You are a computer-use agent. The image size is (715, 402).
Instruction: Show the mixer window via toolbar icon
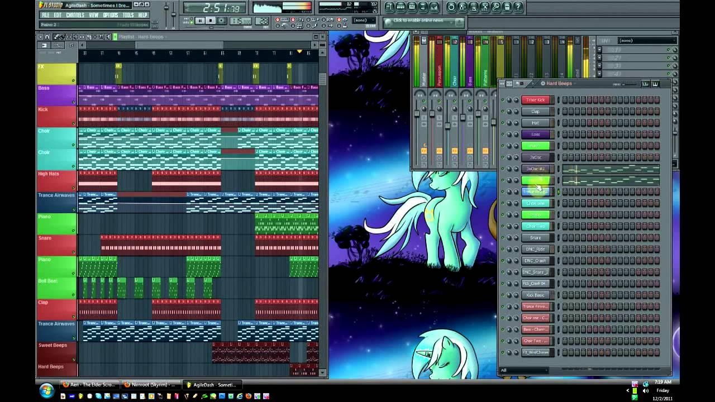click(434, 7)
